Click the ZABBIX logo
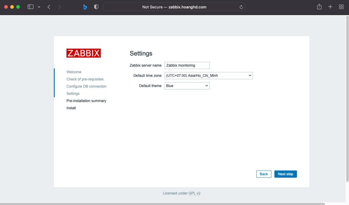 [84, 53]
